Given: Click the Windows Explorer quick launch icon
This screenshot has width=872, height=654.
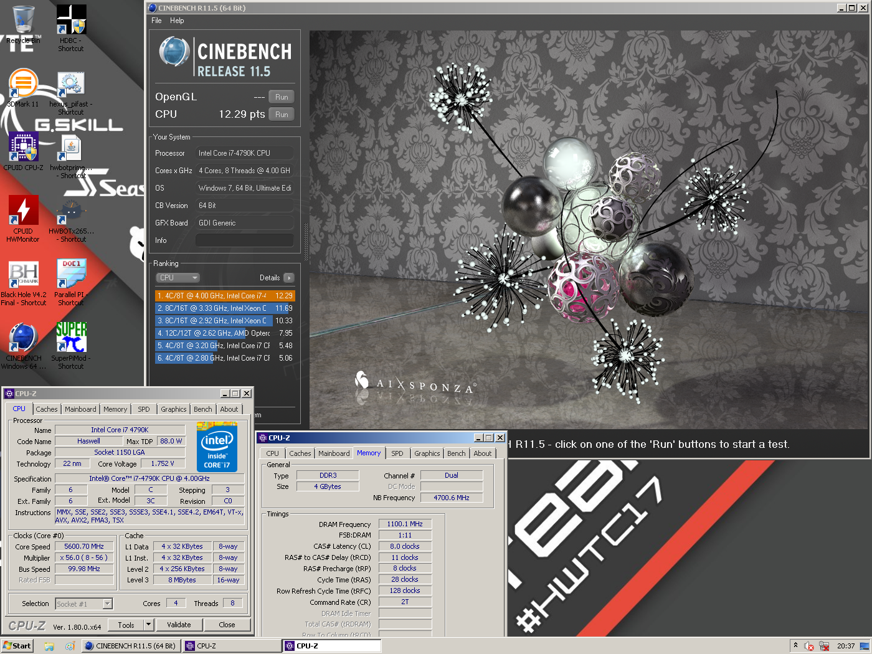Looking at the screenshot, I should click(x=49, y=646).
